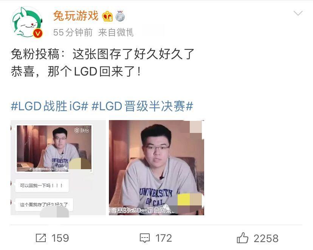Tap the silver 答 medal badge
The width and height of the screenshot is (313, 250).
pos(120,16)
